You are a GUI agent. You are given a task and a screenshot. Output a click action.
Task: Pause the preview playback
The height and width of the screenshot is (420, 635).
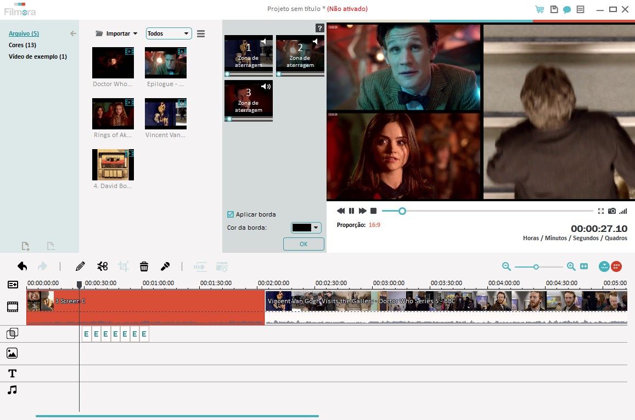tap(351, 211)
